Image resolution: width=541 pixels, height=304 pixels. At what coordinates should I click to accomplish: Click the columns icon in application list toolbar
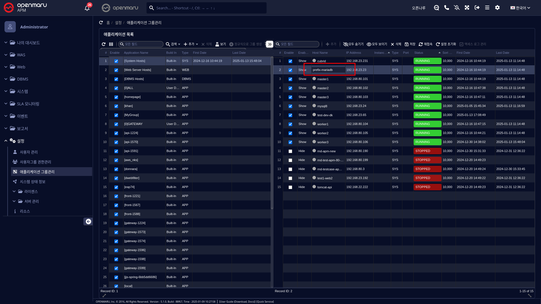point(111,44)
